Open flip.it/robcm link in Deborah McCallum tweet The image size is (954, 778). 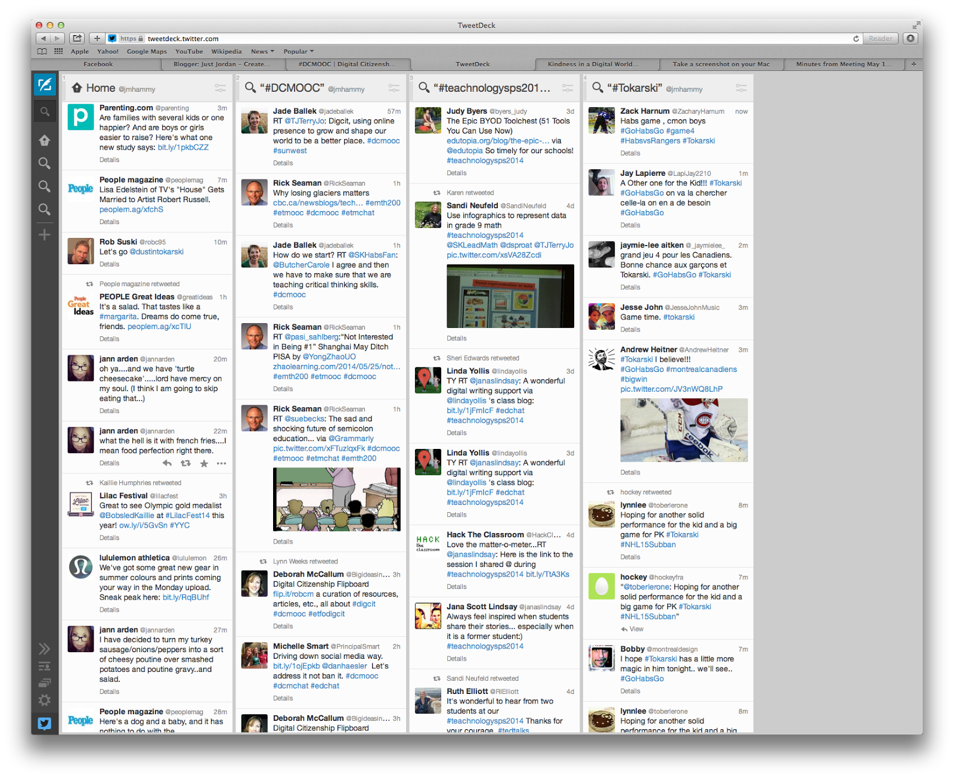click(x=293, y=594)
